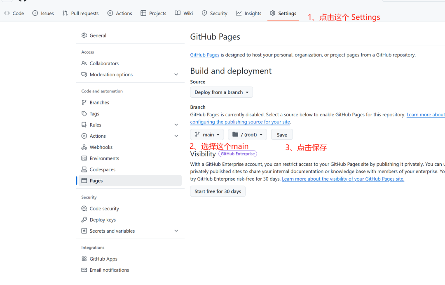Click the Branches git-branch icon in sidebar

tap(84, 102)
